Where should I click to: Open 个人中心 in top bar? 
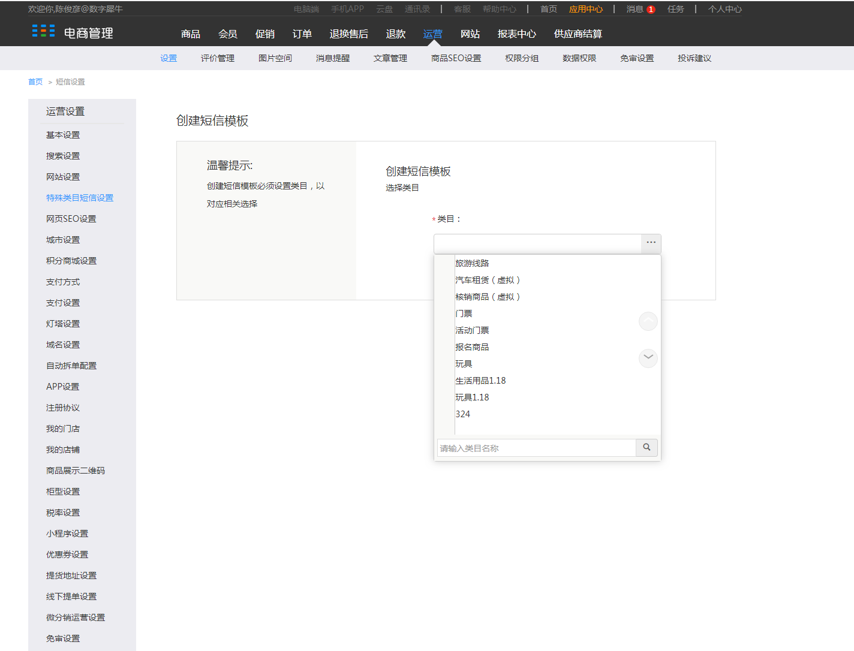725,9
